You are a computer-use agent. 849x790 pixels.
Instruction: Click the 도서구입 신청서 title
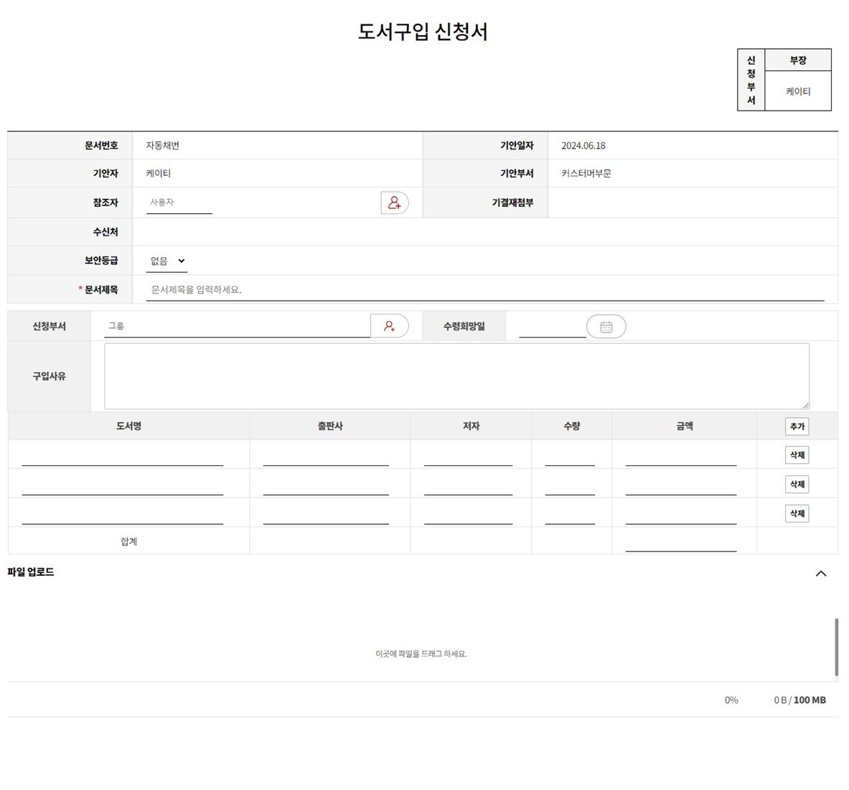[423, 32]
